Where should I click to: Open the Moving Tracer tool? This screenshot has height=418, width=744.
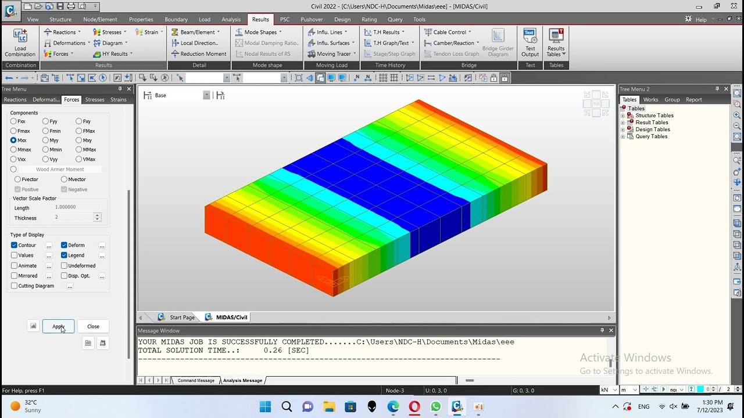pyautogui.click(x=331, y=54)
